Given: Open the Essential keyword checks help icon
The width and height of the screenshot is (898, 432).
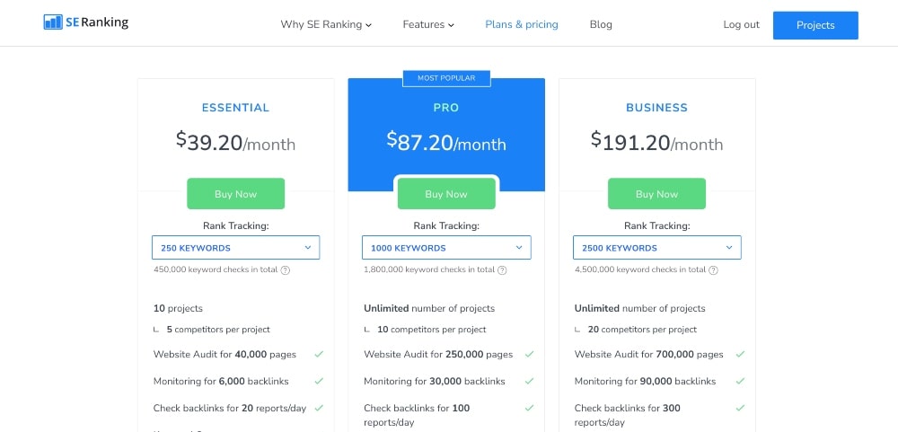Looking at the screenshot, I should click(286, 269).
